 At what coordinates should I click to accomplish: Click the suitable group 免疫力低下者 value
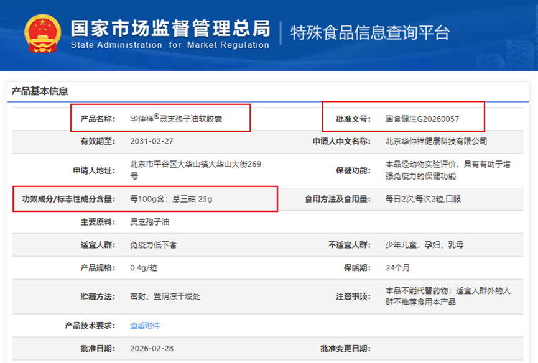tap(154, 245)
